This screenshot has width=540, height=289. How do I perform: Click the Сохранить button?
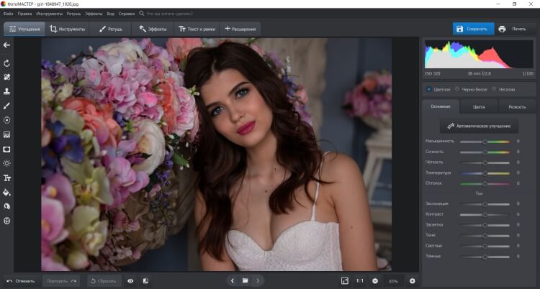(473, 29)
